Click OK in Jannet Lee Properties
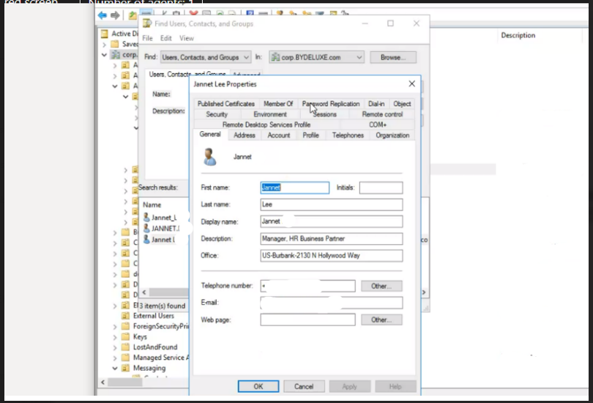 (x=258, y=386)
